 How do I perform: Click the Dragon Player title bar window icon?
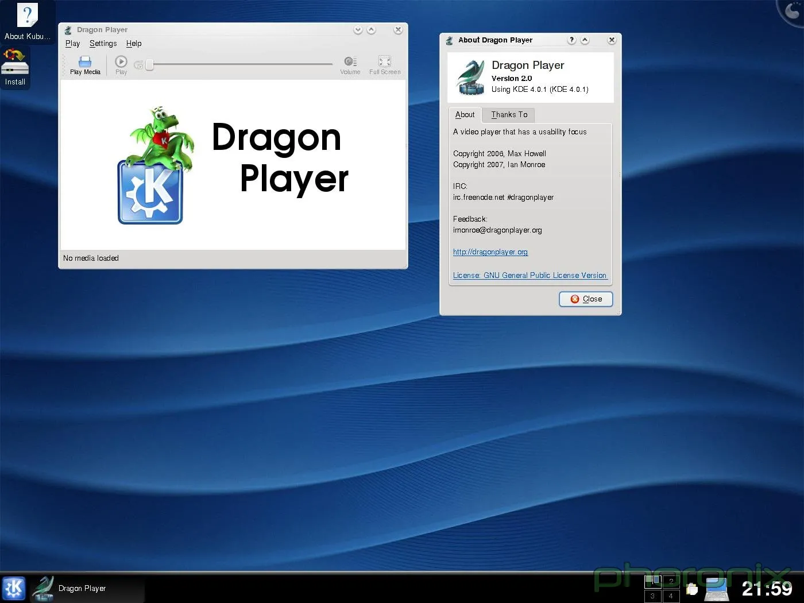tap(68, 30)
